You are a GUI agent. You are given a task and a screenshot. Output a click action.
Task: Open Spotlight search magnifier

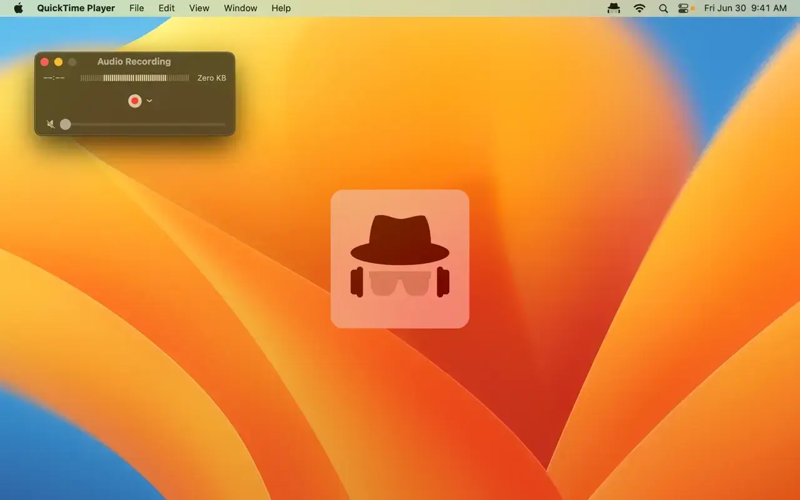[663, 8]
